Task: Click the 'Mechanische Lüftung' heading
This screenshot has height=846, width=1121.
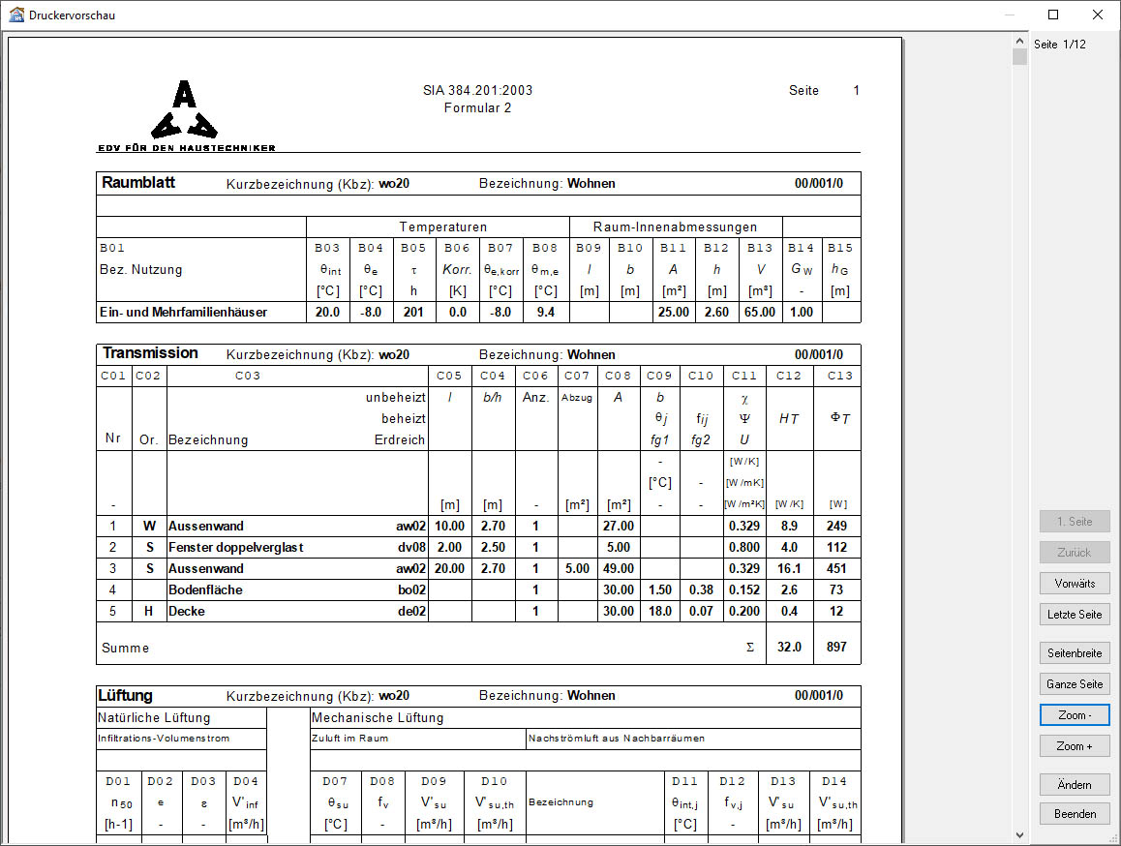Action: tap(378, 717)
